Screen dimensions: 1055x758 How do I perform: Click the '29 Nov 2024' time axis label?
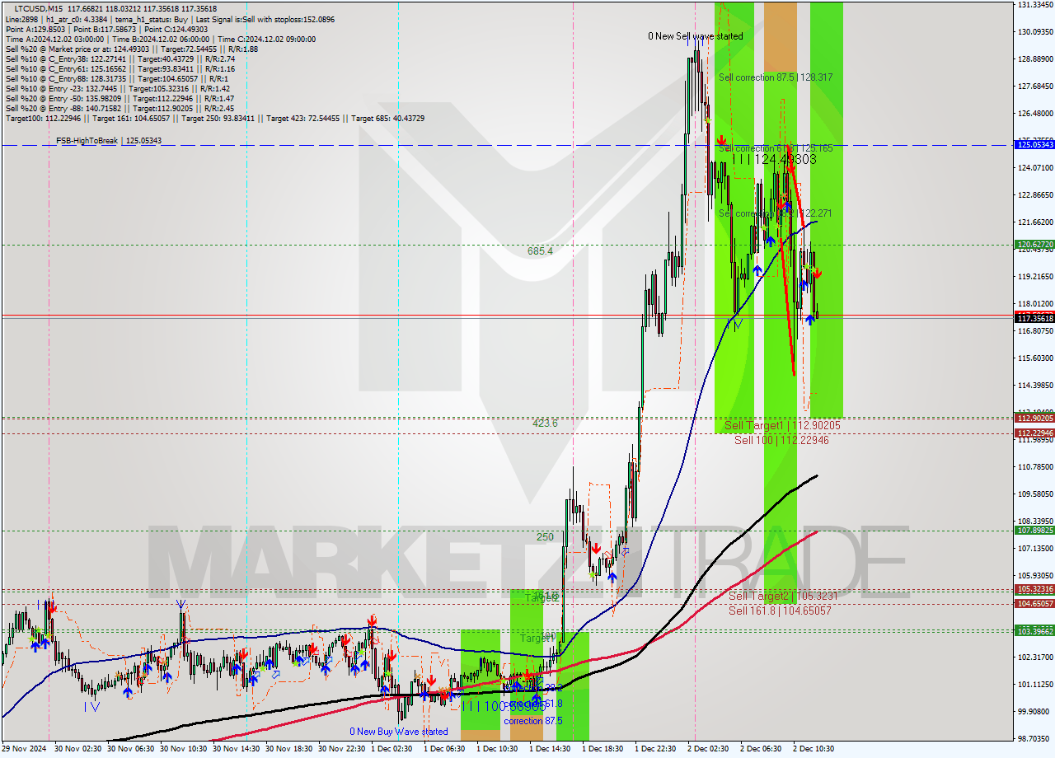(x=26, y=749)
